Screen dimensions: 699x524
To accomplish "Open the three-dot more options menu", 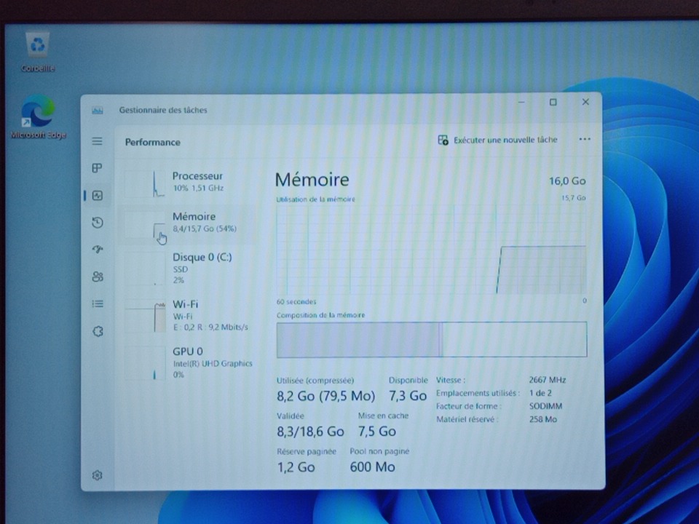I will (585, 139).
